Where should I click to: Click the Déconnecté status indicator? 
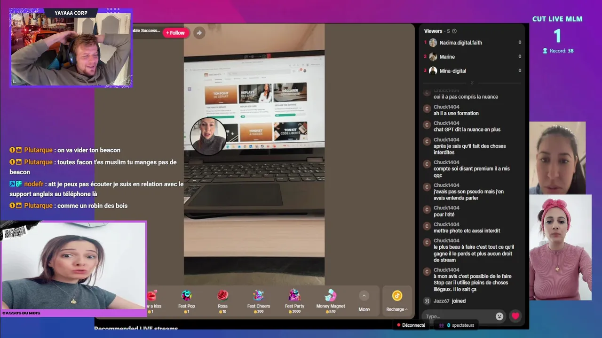(x=411, y=325)
